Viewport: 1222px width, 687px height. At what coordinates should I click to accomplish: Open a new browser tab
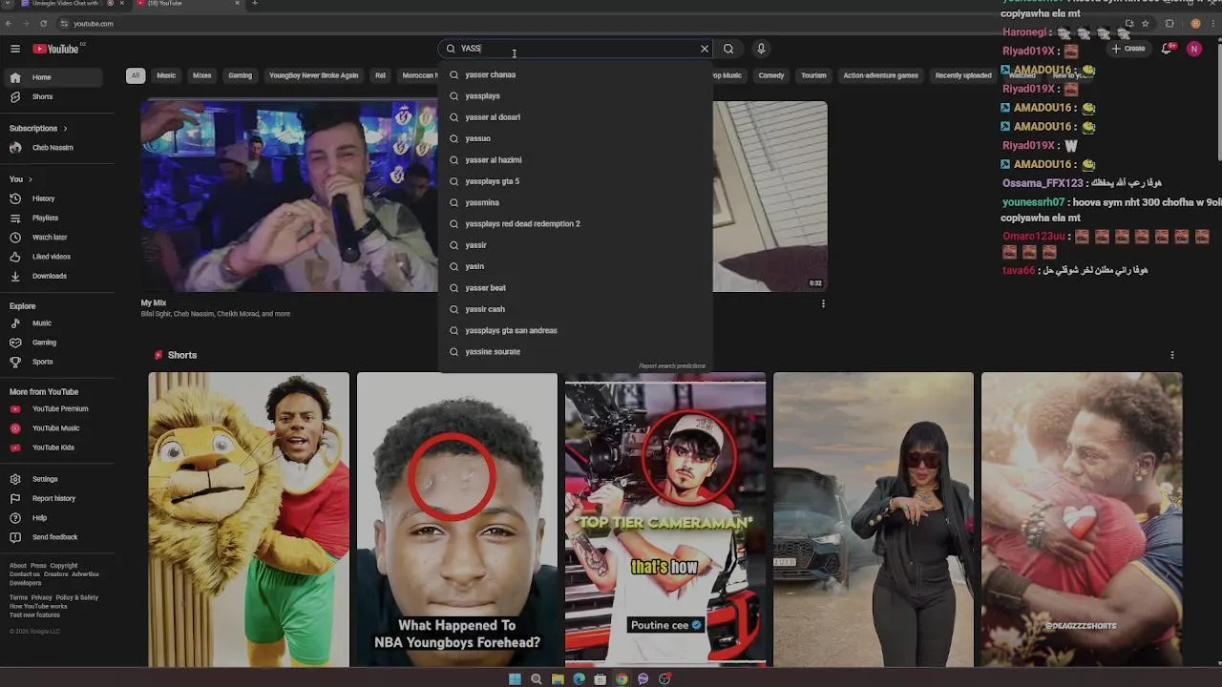coord(254,4)
